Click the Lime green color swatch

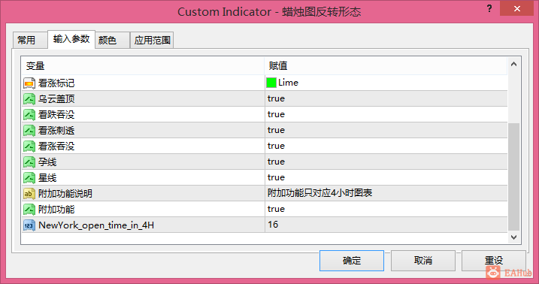coord(271,83)
